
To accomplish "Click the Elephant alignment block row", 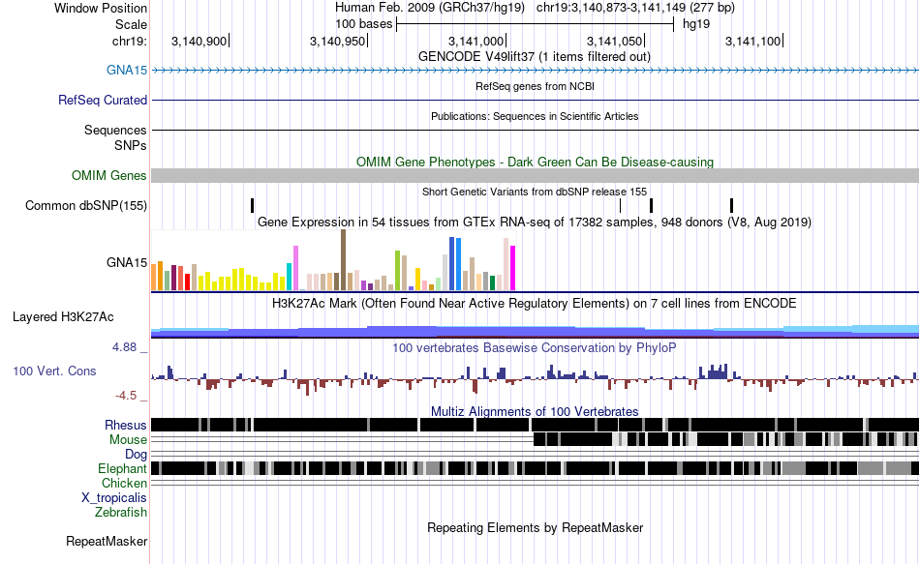I will tap(536, 468).
